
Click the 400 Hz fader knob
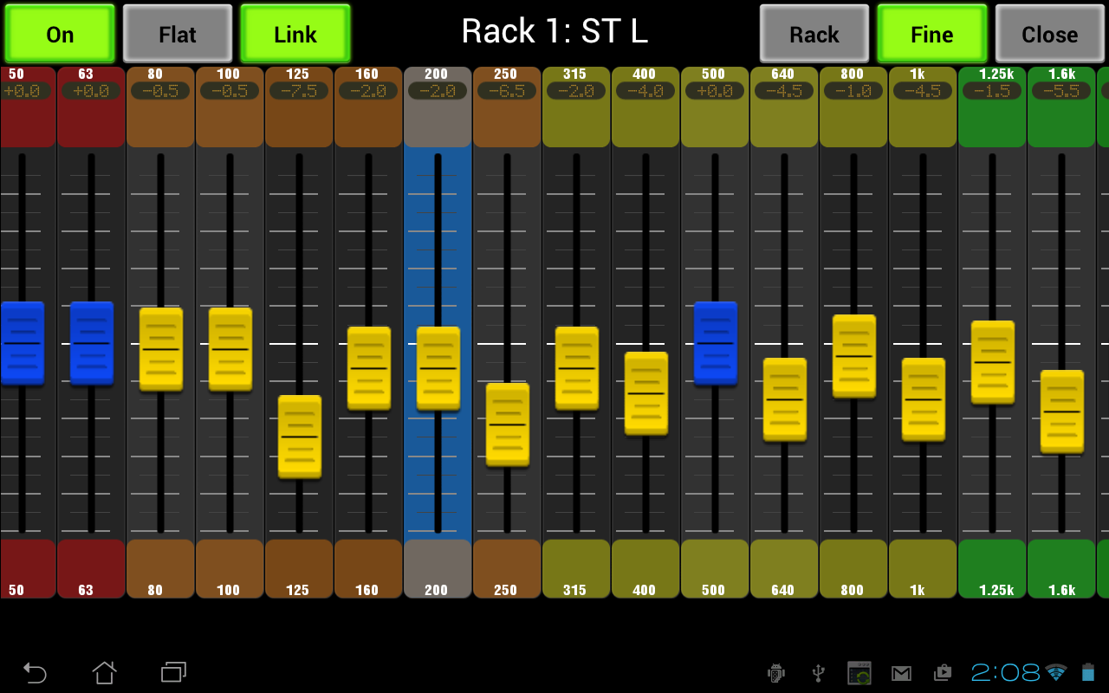point(646,393)
